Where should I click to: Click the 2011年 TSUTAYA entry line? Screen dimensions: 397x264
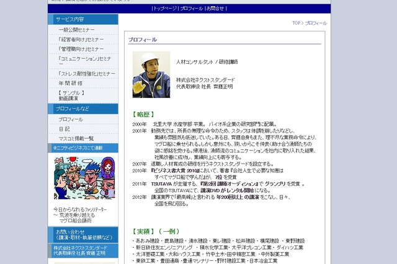pyautogui.click(x=218, y=184)
